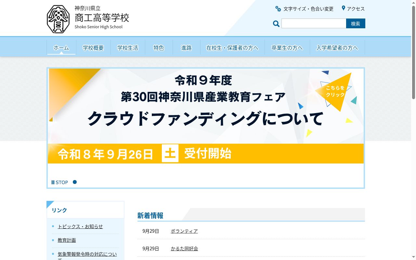Click the 新着情報 heading
Image resolution: width=416 pixels, height=260 pixels.
pos(150,215)
